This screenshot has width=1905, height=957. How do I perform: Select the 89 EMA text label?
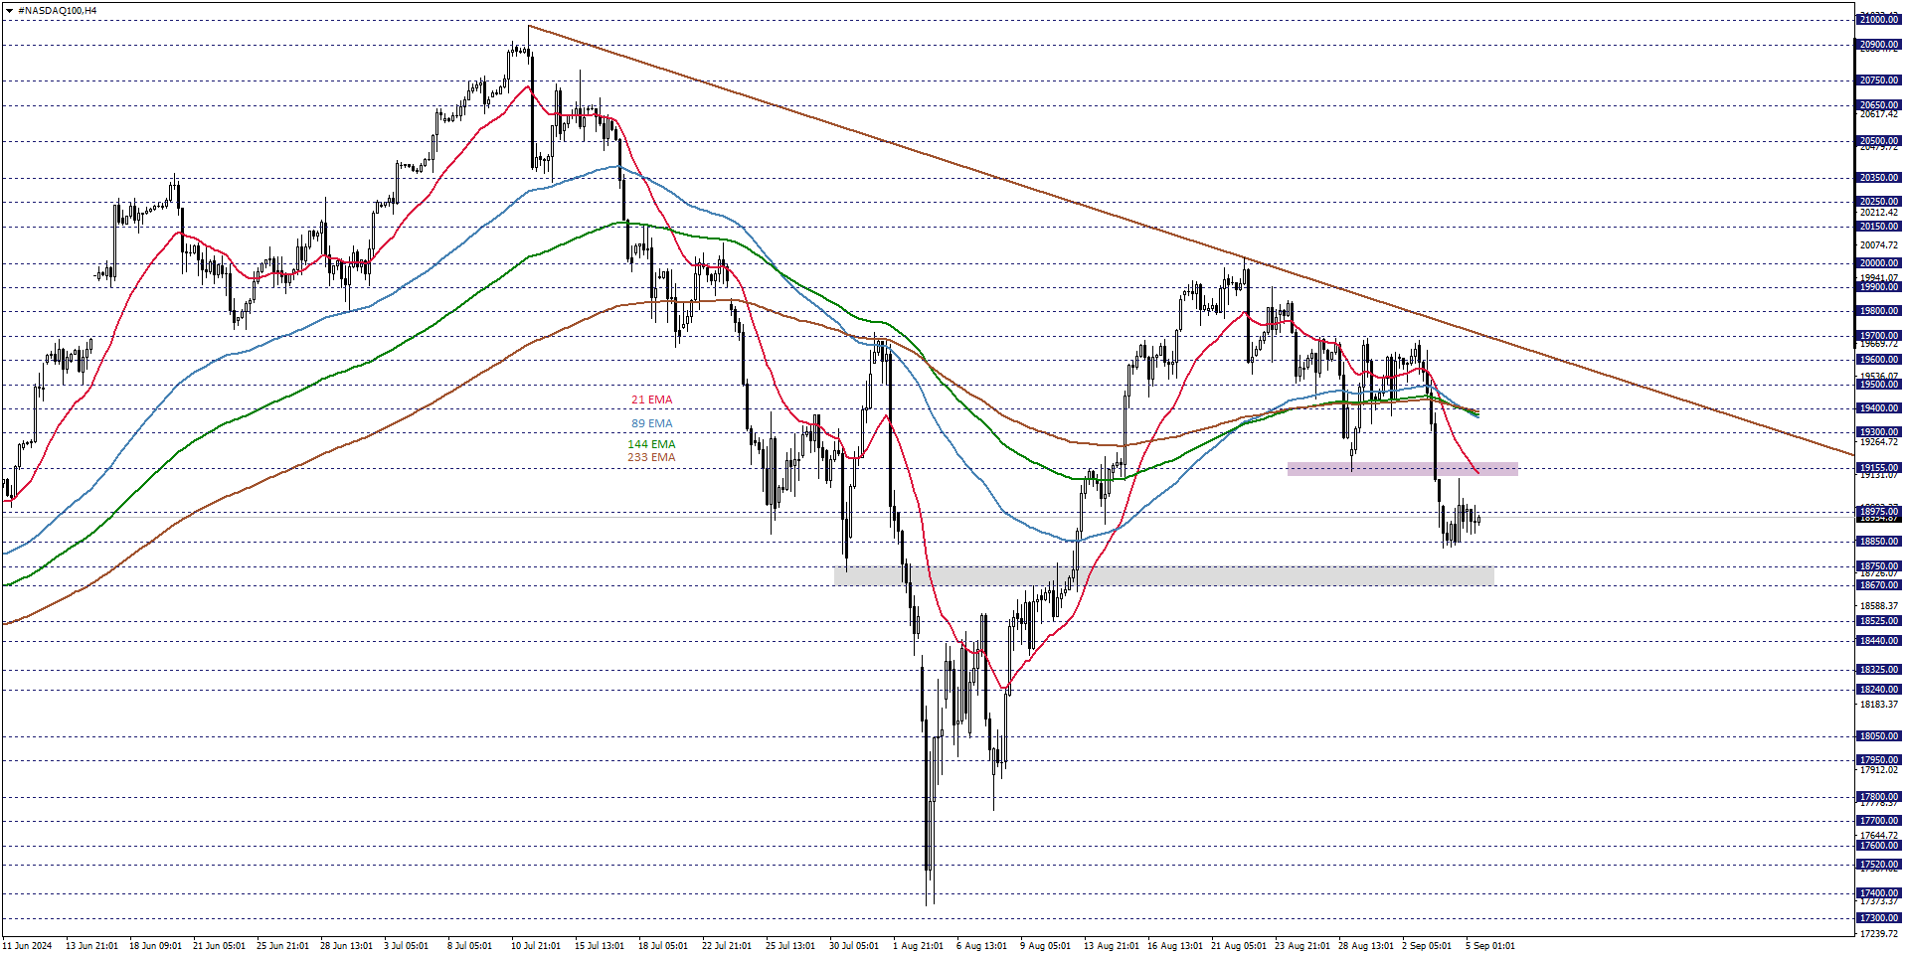651,423
